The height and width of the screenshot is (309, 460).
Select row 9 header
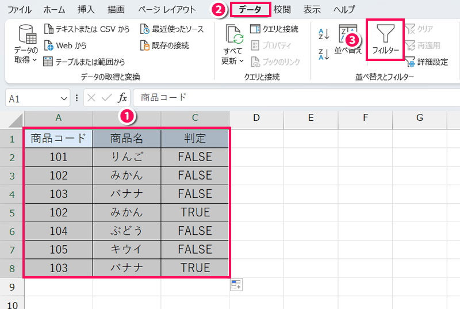click(x=12, y=287)
